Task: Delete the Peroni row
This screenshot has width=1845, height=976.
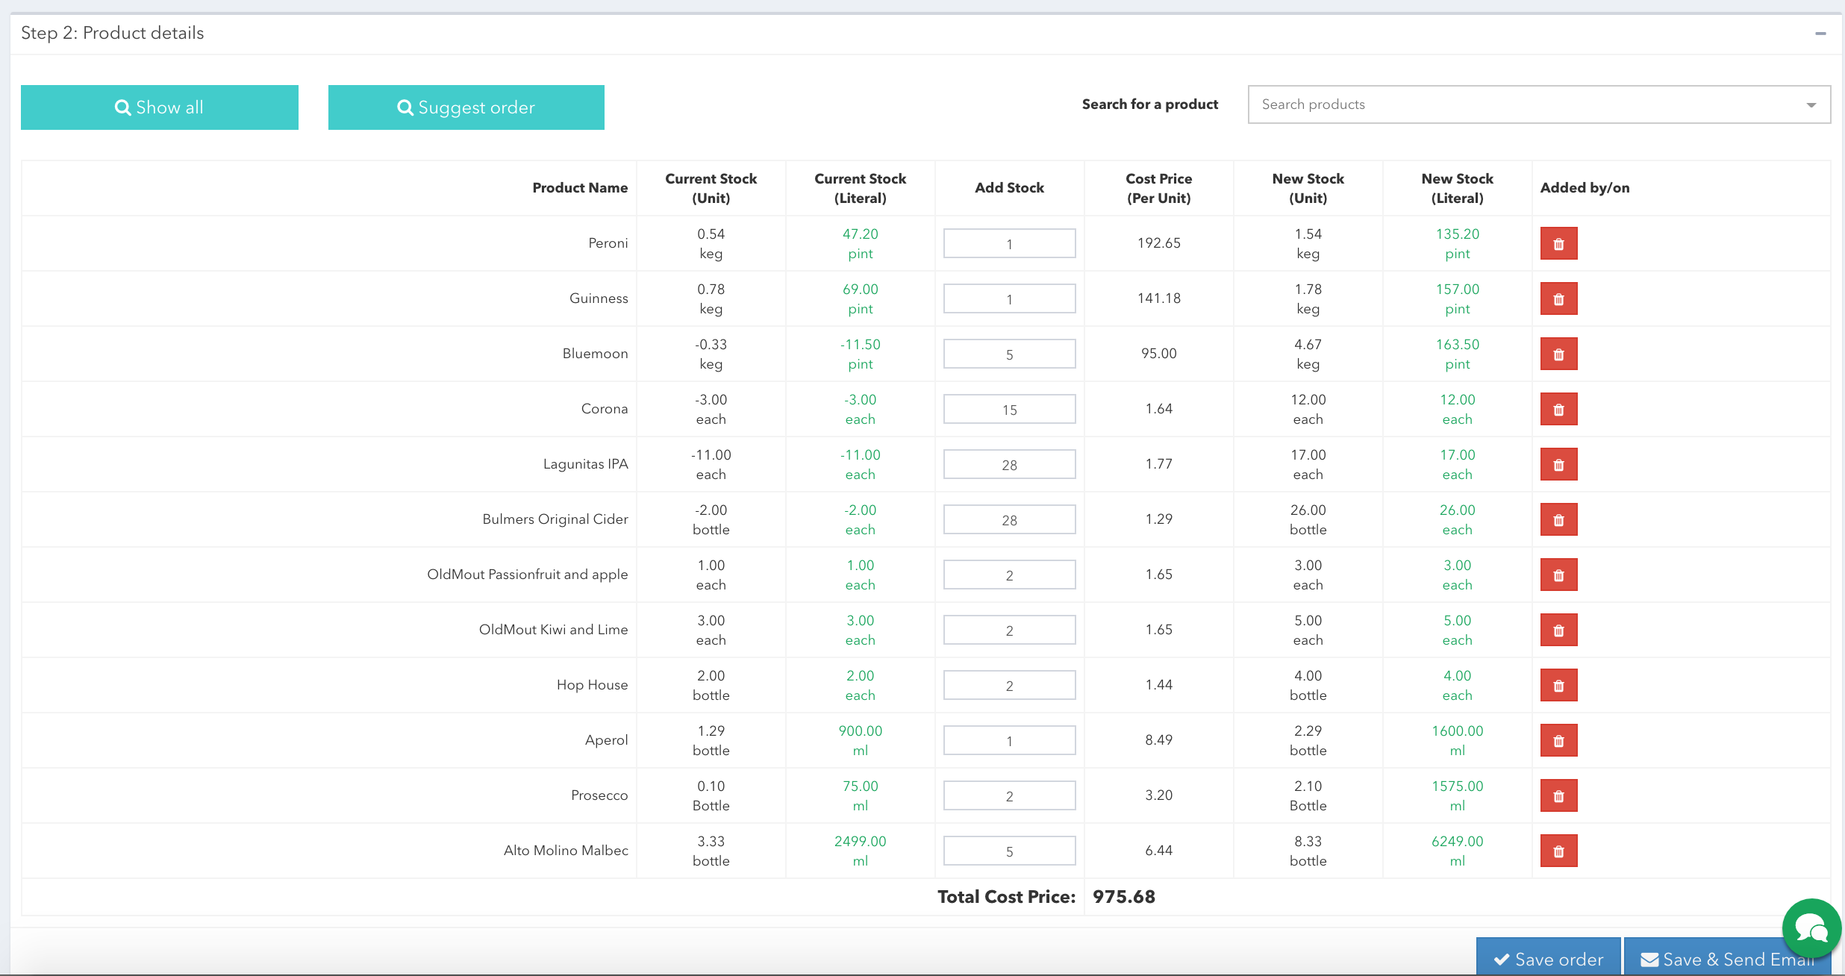Action: point(1558,244)
